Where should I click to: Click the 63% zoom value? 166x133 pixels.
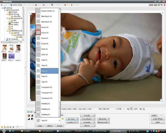tap(136, 109)
